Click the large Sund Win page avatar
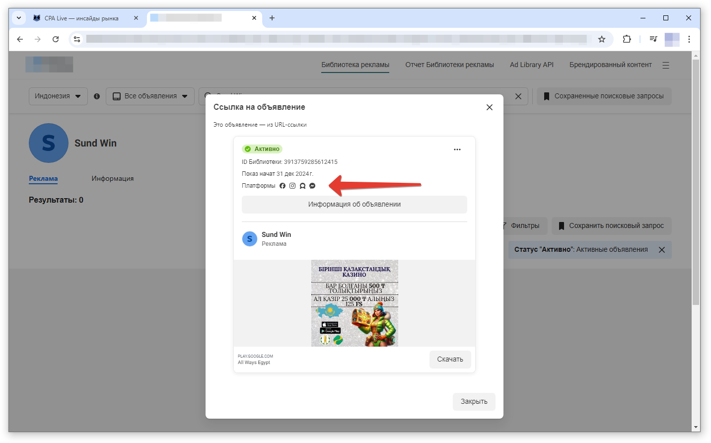The width and height of the screenshot is (711, 443). point(49,143)
